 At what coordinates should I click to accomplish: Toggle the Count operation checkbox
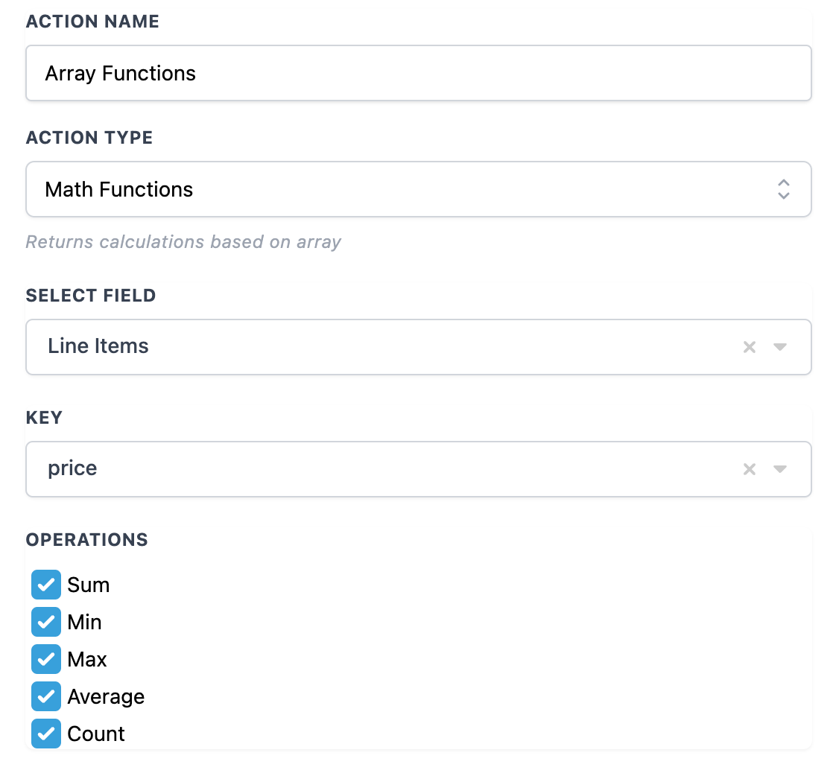click(x=46, y=734)
